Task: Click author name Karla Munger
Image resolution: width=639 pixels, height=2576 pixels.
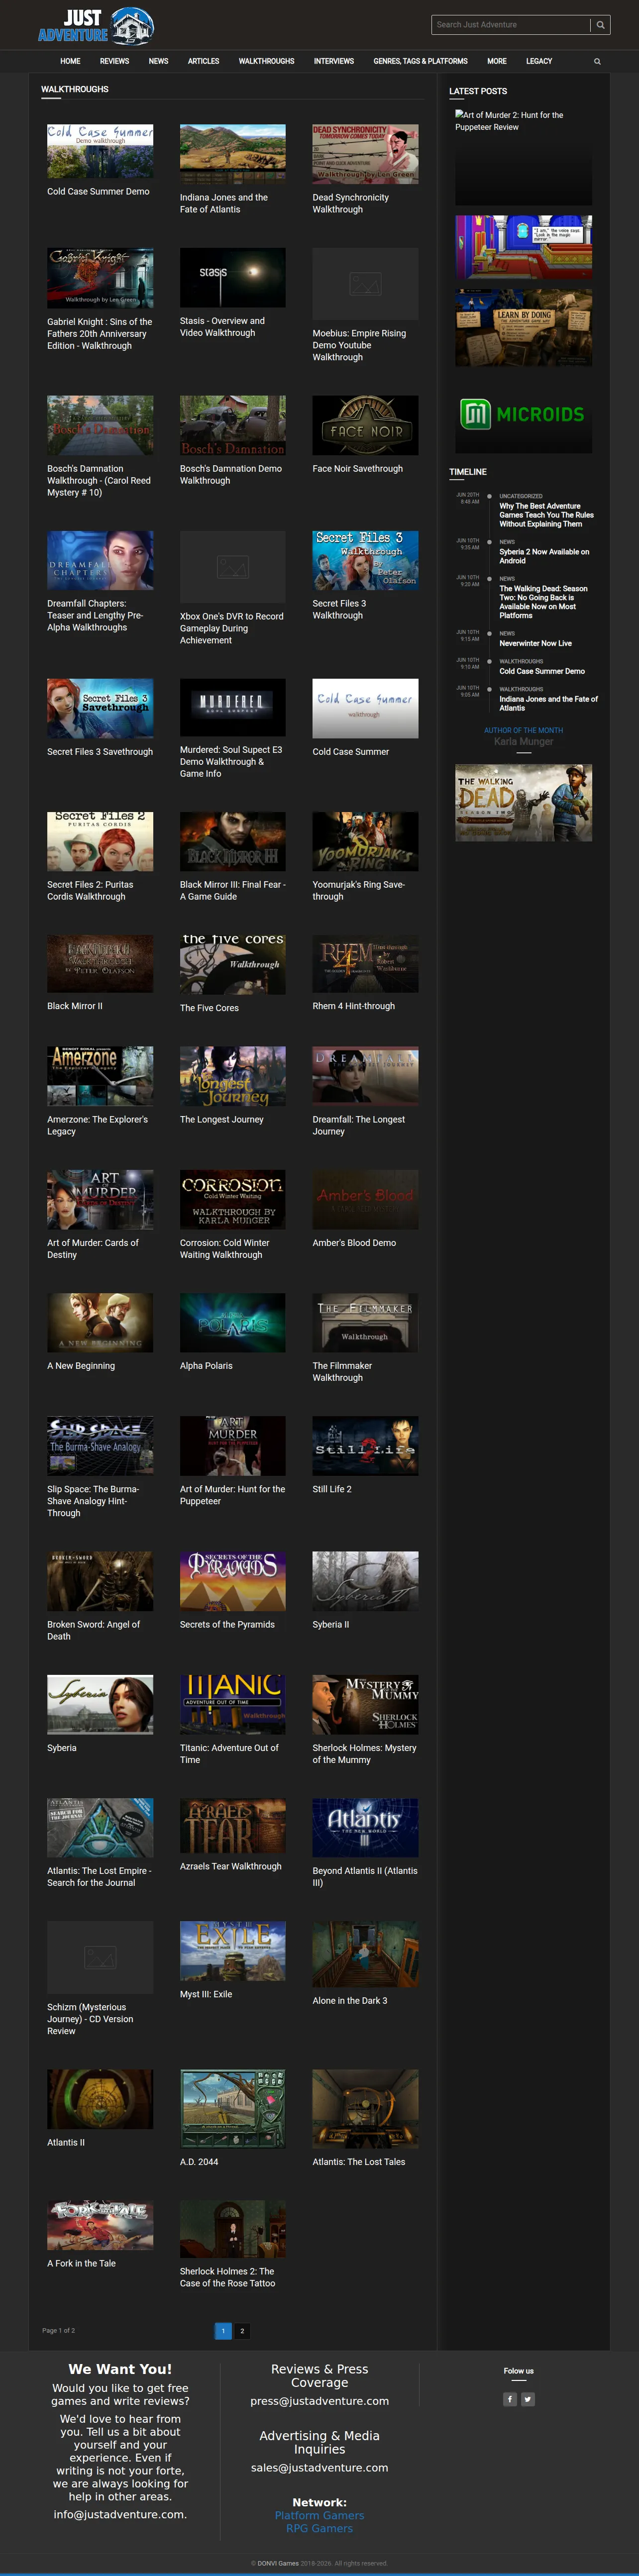Action: coord(523,741)
